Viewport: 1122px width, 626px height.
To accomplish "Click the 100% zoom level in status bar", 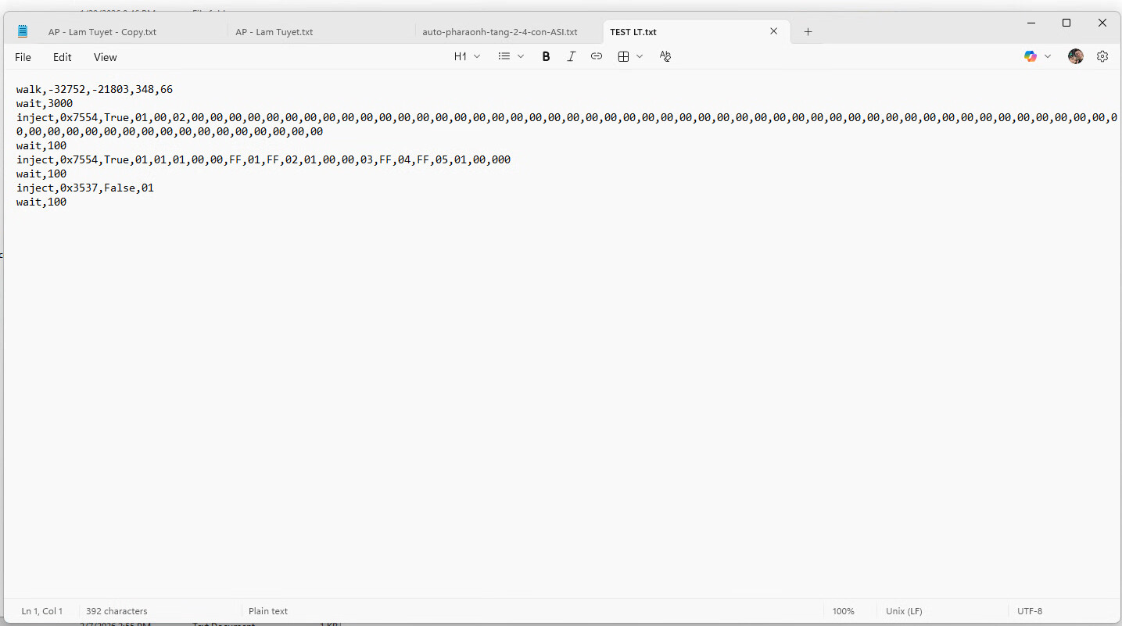I will point(843,611).
